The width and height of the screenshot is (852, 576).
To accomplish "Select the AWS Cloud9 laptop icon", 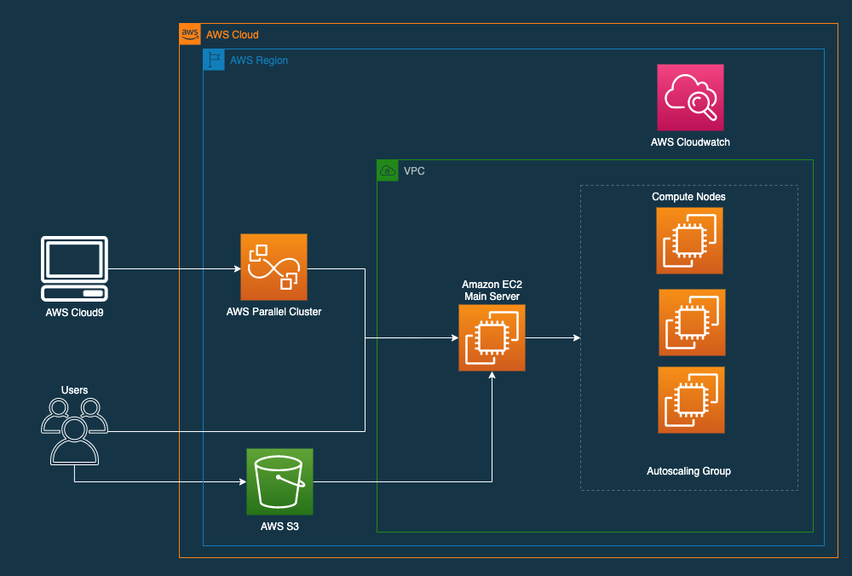I will coord(74,268).
